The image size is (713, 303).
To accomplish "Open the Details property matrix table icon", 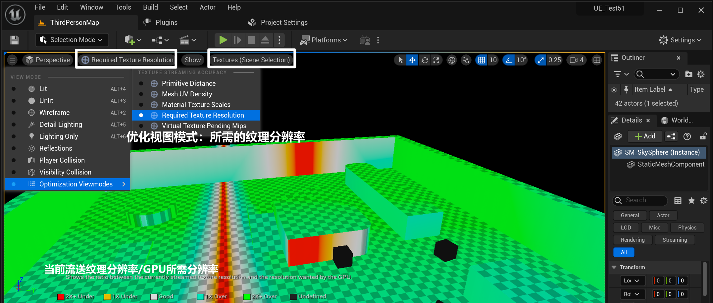I will pyautogui.click(x=678, y=201).
